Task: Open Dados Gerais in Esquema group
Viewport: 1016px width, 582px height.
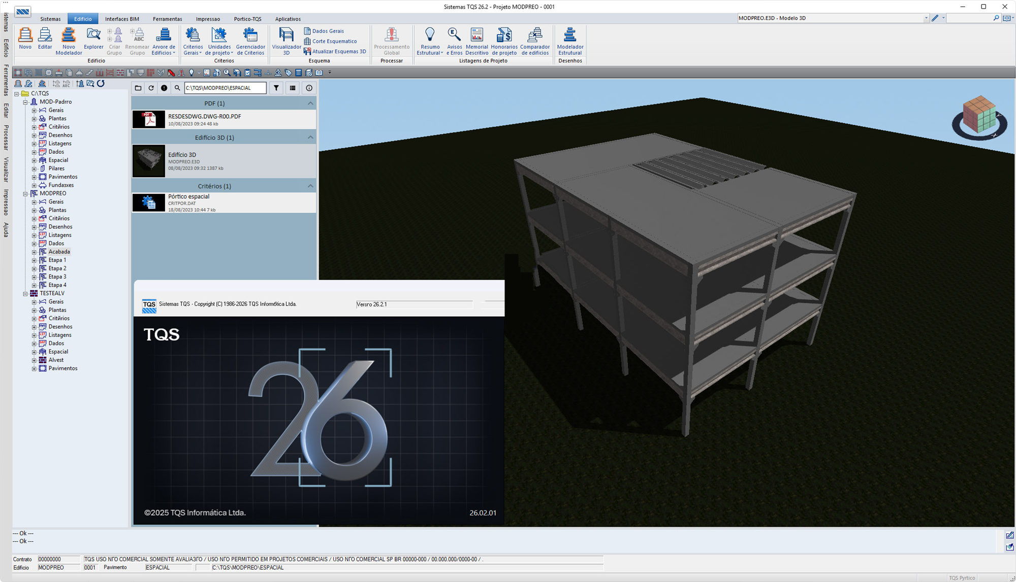Action: click(324, 31)
